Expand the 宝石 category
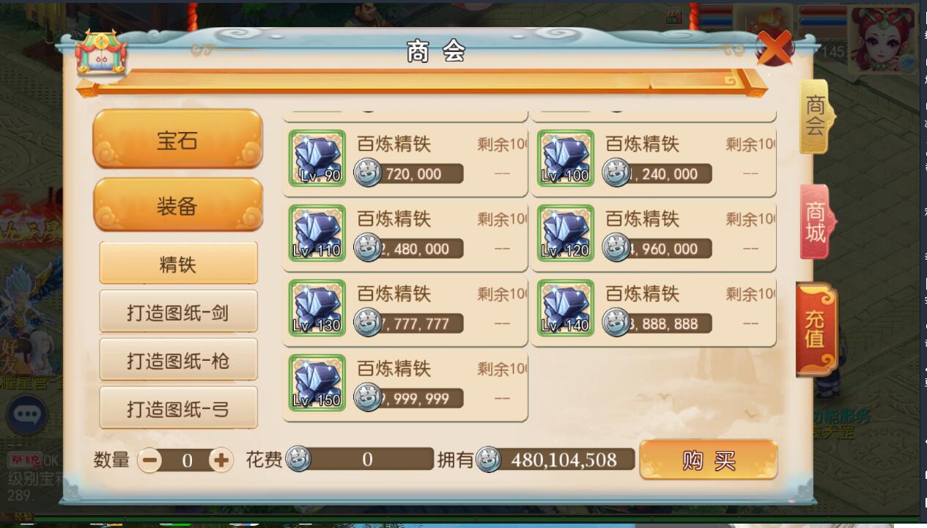Screen dimensions: 927x528 pyautogui.click(x=177, y=139)
